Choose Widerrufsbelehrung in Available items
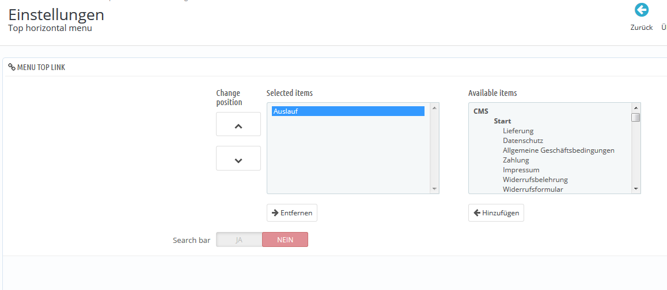The image size is (667, 290). tap(535, 180)
